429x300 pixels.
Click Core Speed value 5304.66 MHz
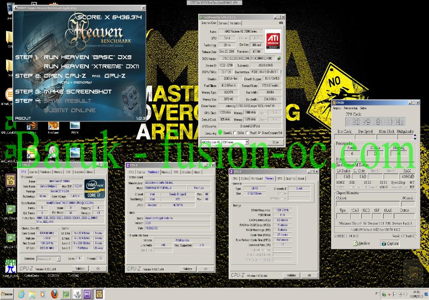pos(47,233)
